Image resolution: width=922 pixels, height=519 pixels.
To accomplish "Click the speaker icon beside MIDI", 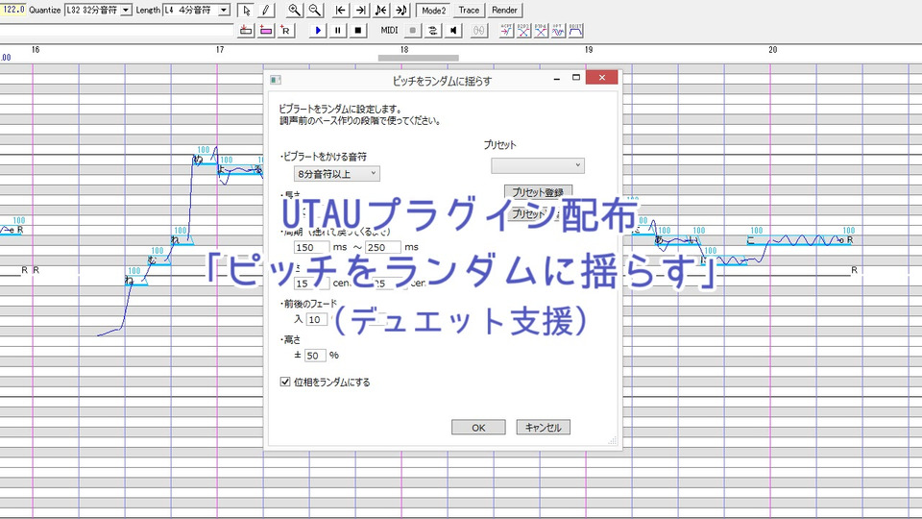I will click(452, 30).
